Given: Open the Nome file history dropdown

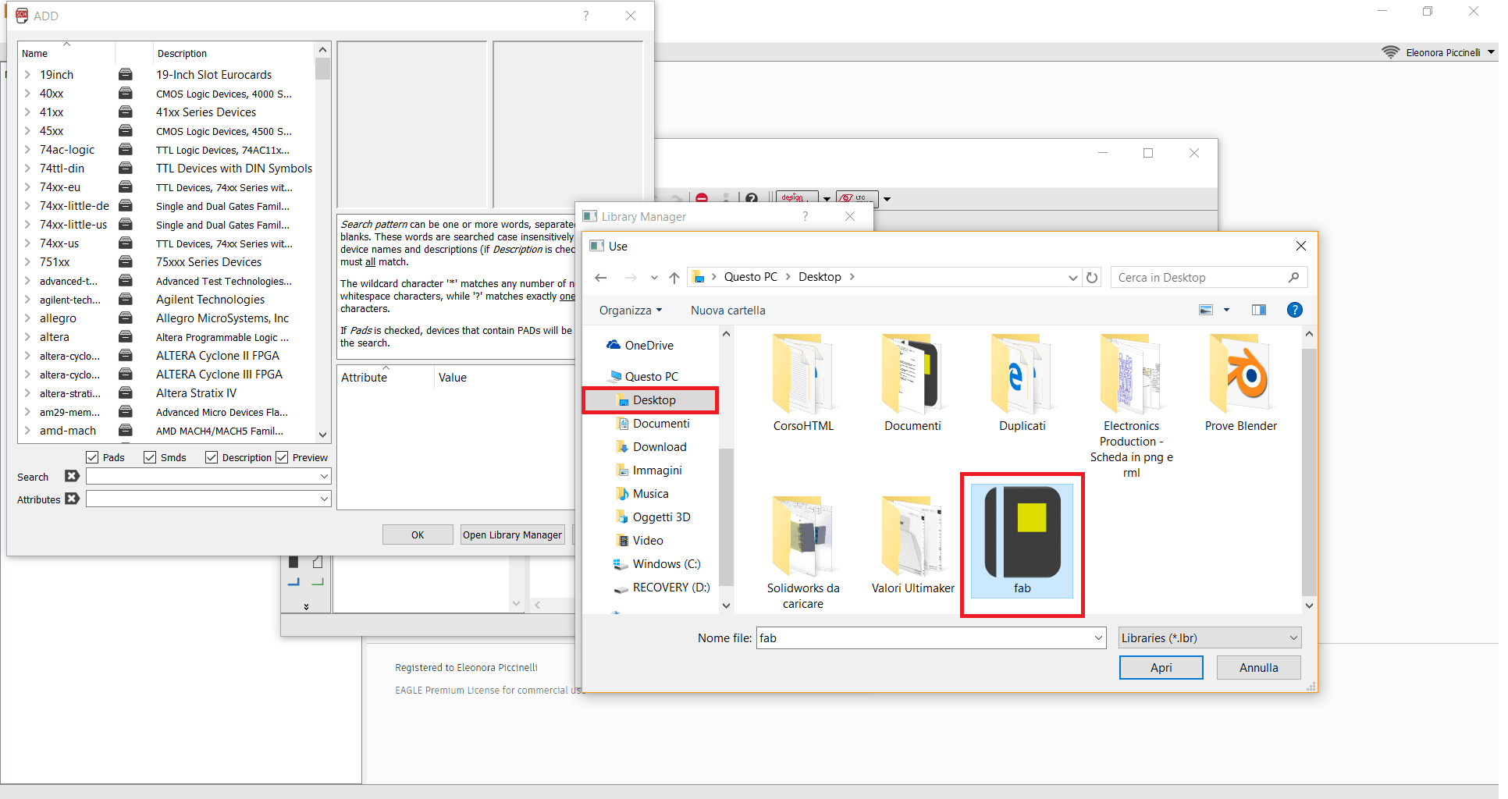Looking at the screenshot, I should click(1098, 637).
